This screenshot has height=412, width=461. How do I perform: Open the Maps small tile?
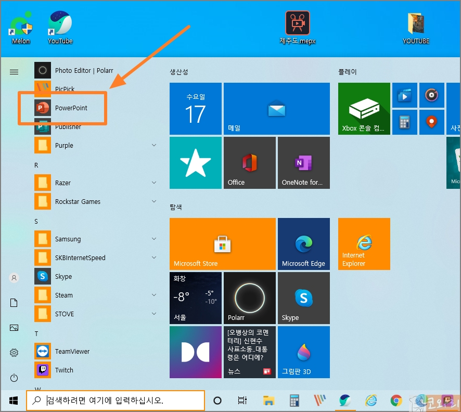coord(431,122)
